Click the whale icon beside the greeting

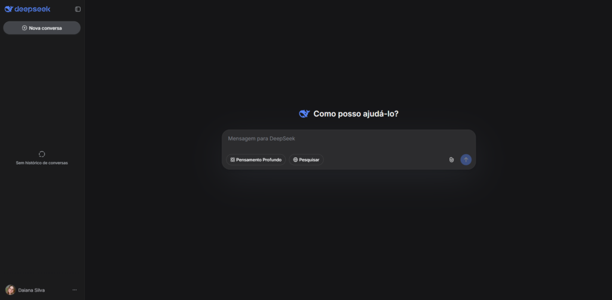tap(304, 114)
